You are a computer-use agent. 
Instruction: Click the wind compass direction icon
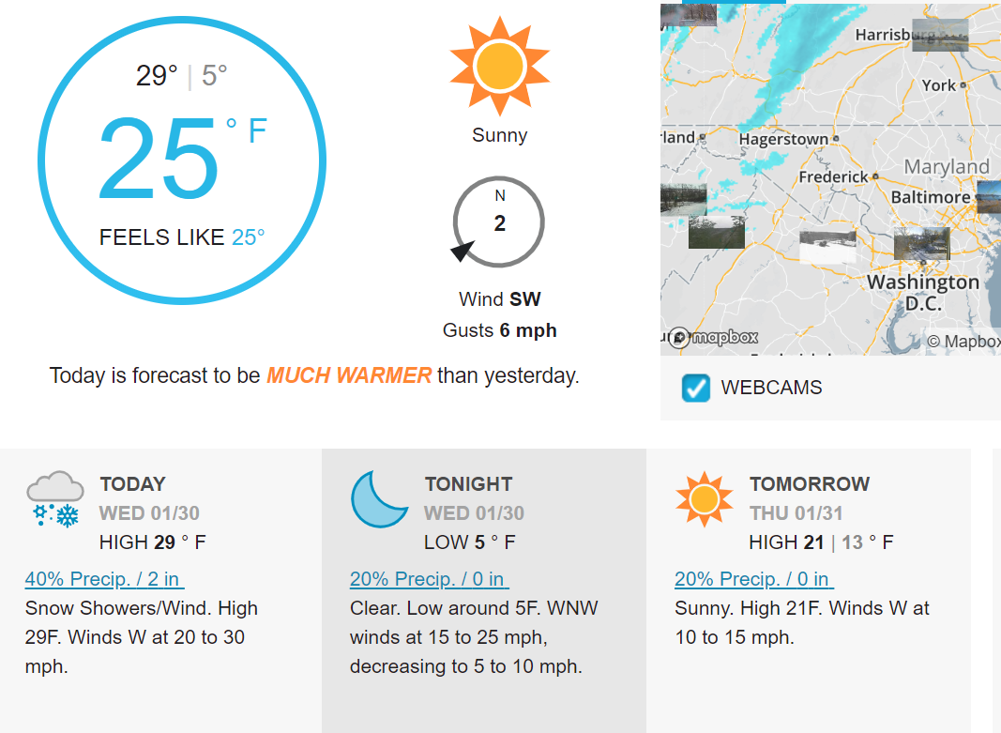tap(498, 222)
